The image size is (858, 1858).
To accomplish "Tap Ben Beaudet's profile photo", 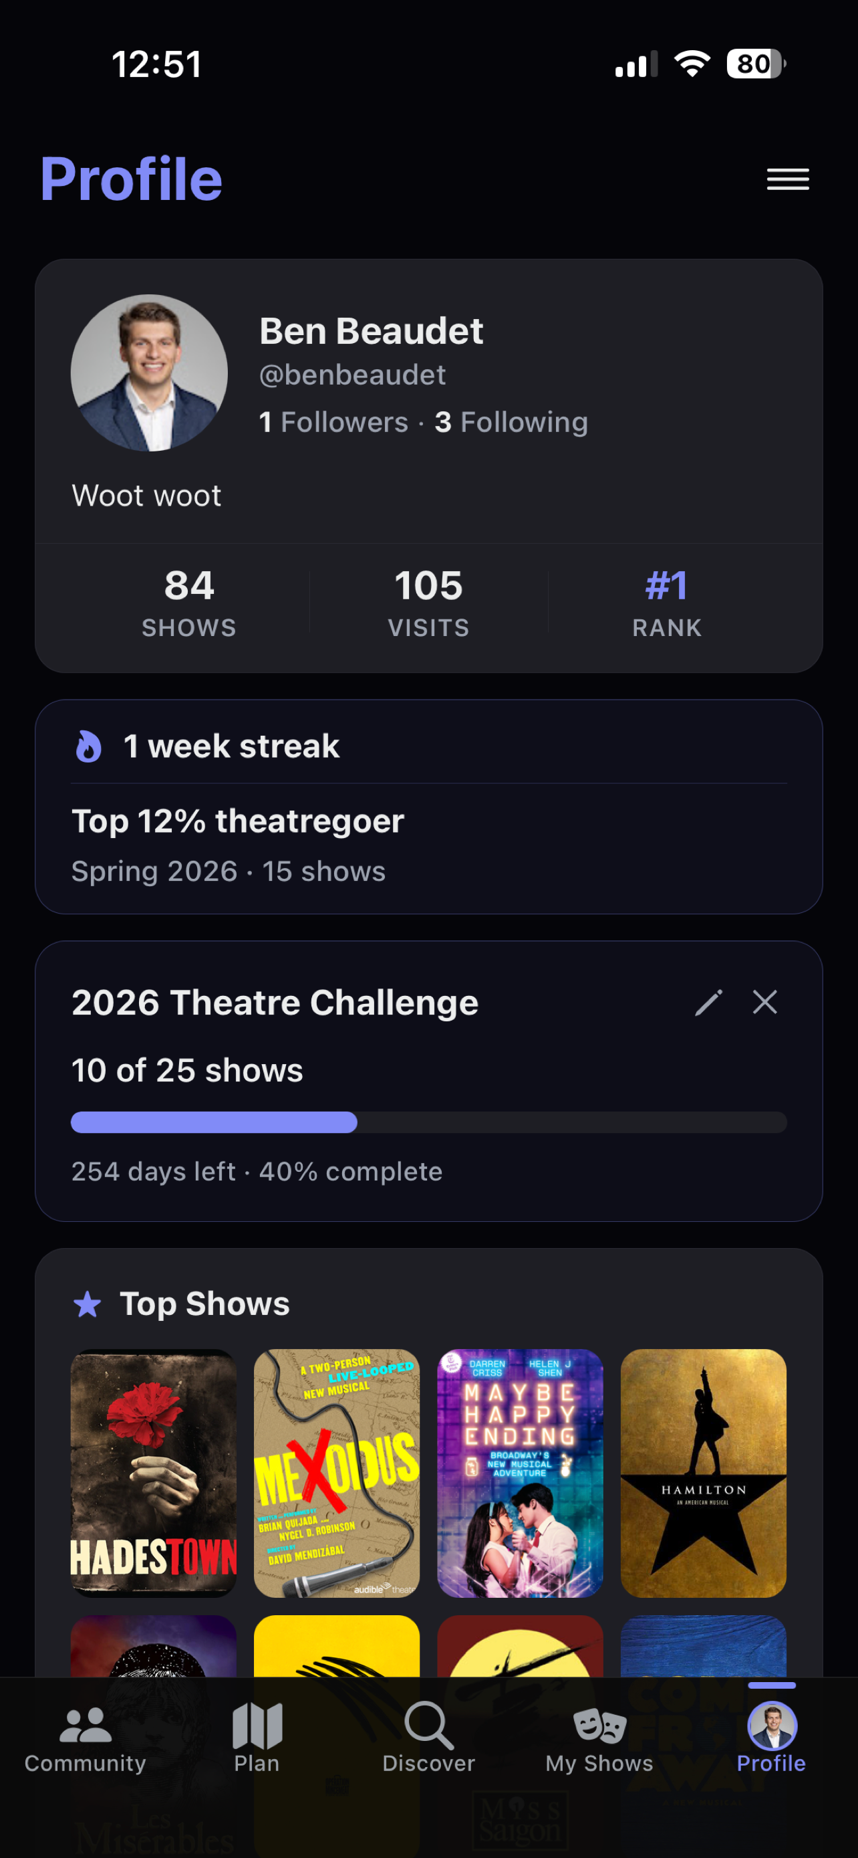I will coord(149,373).
